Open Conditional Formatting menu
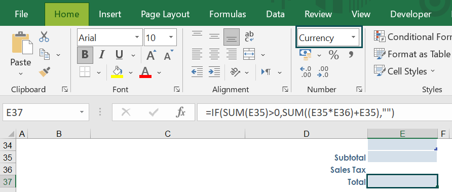The height and width of the screenshot is (192, 452). pyautogui.click(x=412, y=36)
